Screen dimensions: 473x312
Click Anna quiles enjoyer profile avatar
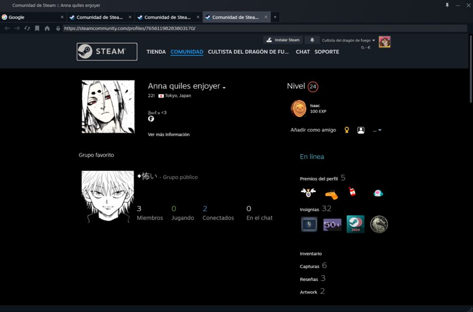point(108,107)
